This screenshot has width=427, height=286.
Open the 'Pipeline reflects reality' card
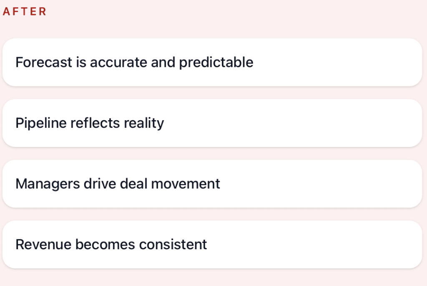(x=212, y=123)
